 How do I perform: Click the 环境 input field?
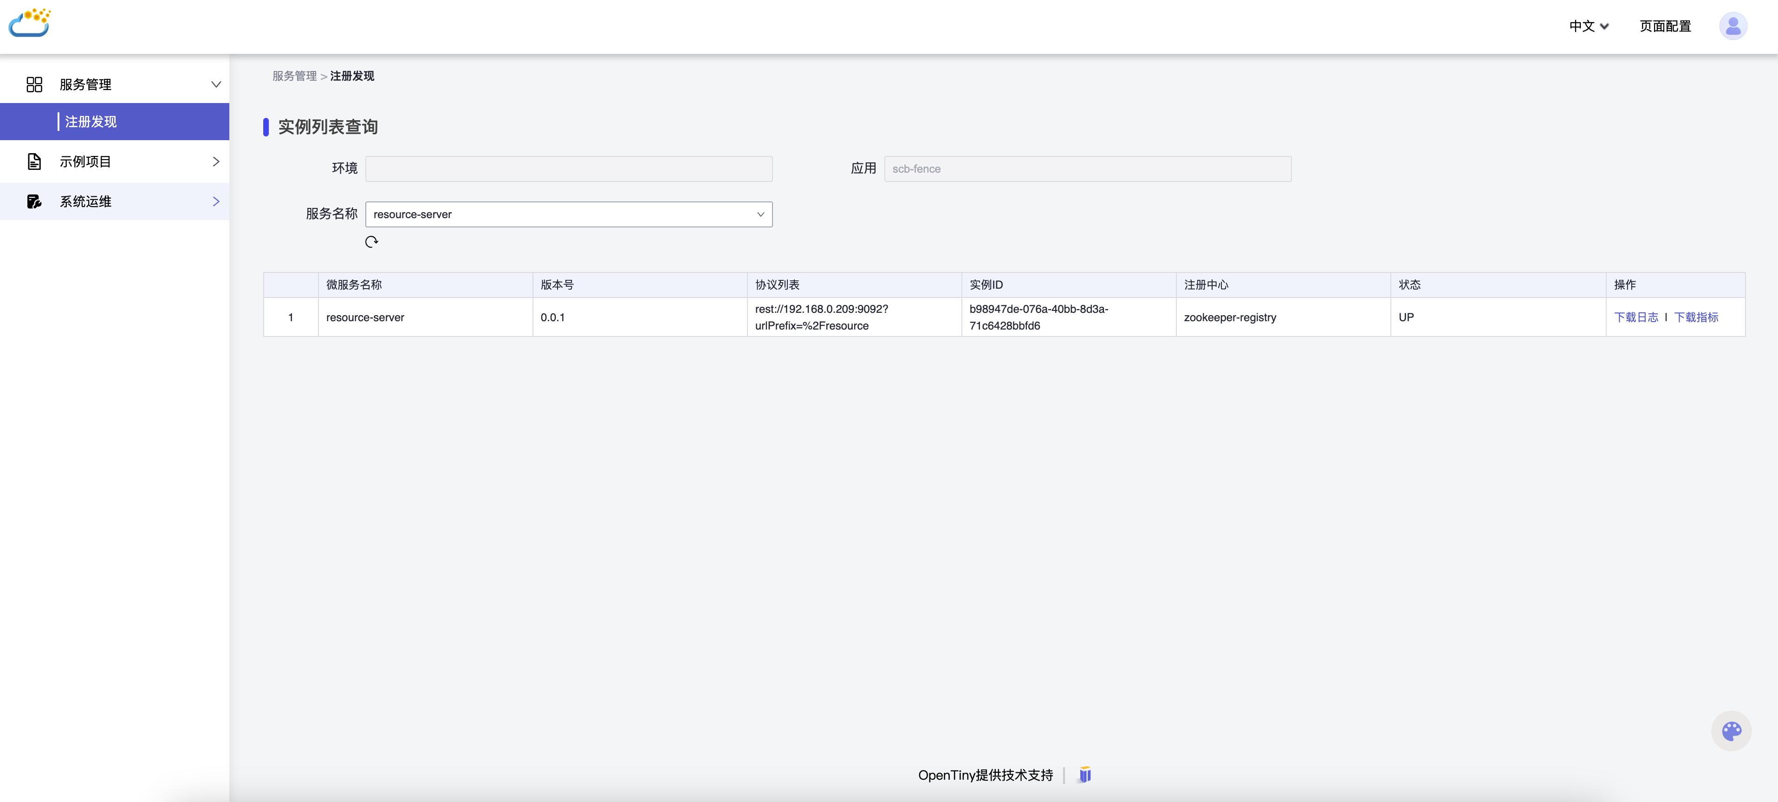click(568, 169)
